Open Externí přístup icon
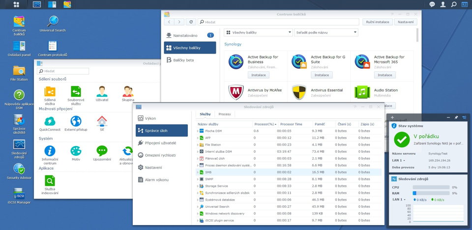The width and height of the screenshot is (472, 230). 76,121
